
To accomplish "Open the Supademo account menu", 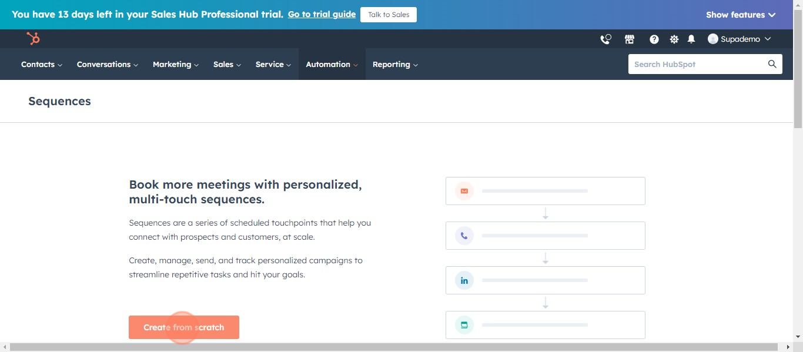I will coord(740,39).
